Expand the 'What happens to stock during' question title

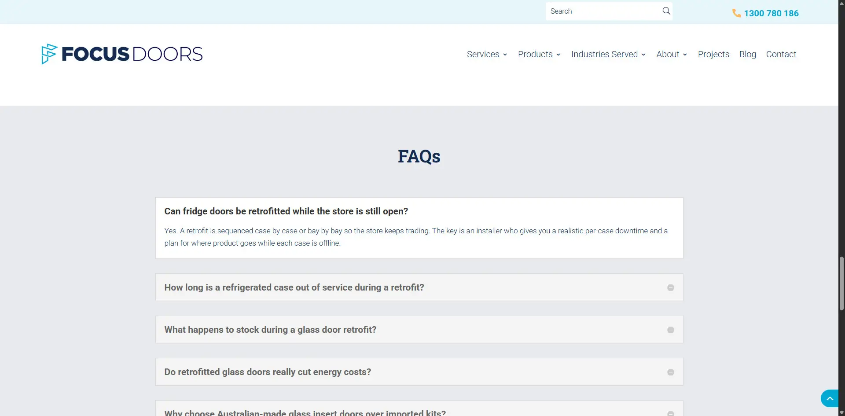coord(270,330)
